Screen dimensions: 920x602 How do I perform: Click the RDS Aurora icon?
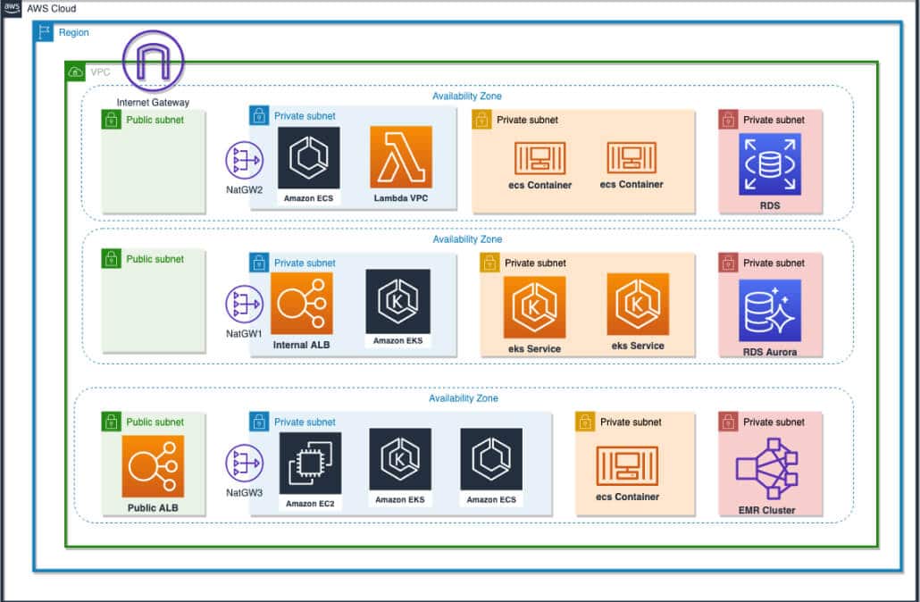[x=770, y=311]
